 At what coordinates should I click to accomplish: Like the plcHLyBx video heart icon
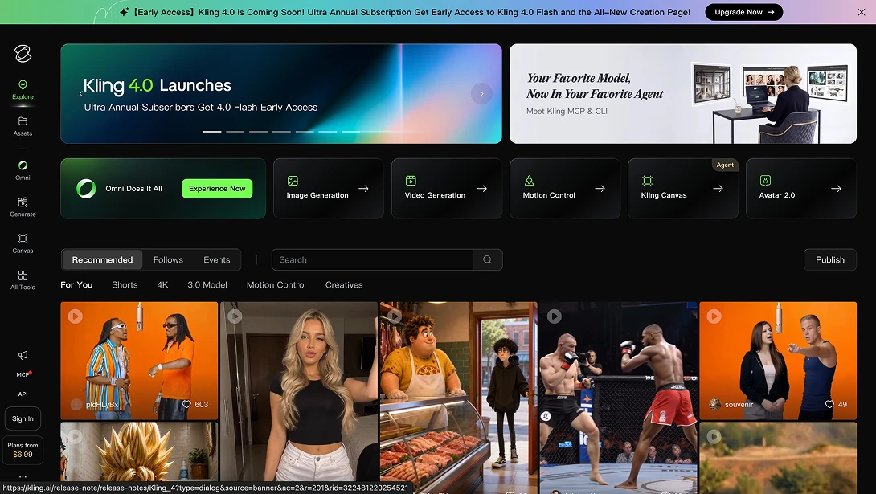[x=186, y=404]
